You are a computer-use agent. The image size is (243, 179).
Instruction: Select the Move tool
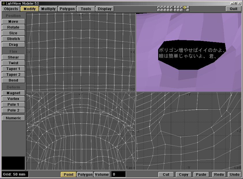pyautogui.click(x=13, y=22)
